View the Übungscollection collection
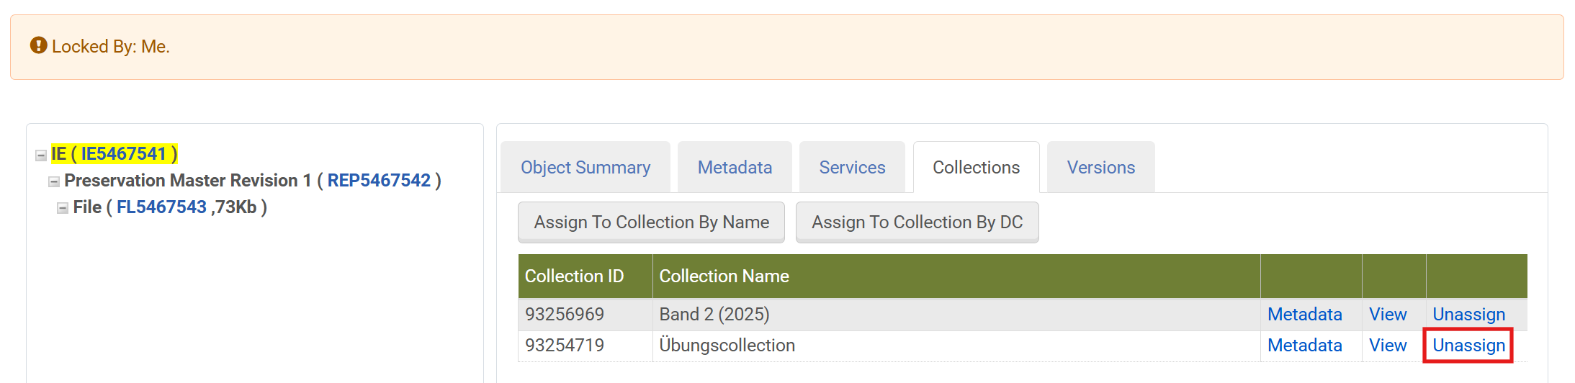The width and height of the screenshot is (1575, 383). click(x=1388, y=346)
